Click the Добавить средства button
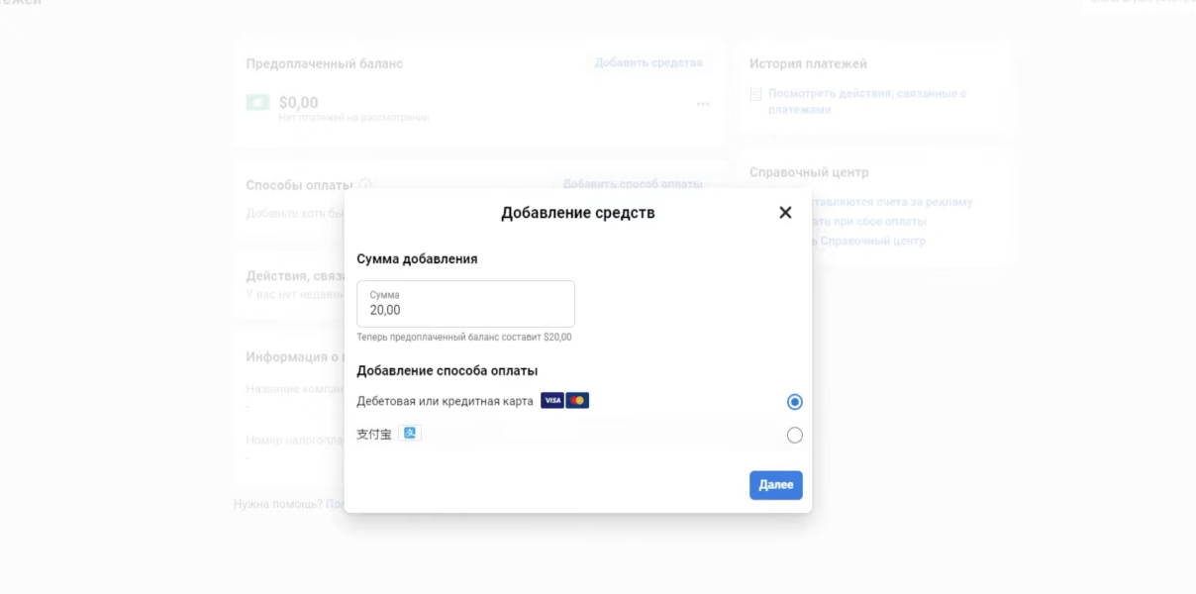1196x594 pixels. tap(648, 63)
